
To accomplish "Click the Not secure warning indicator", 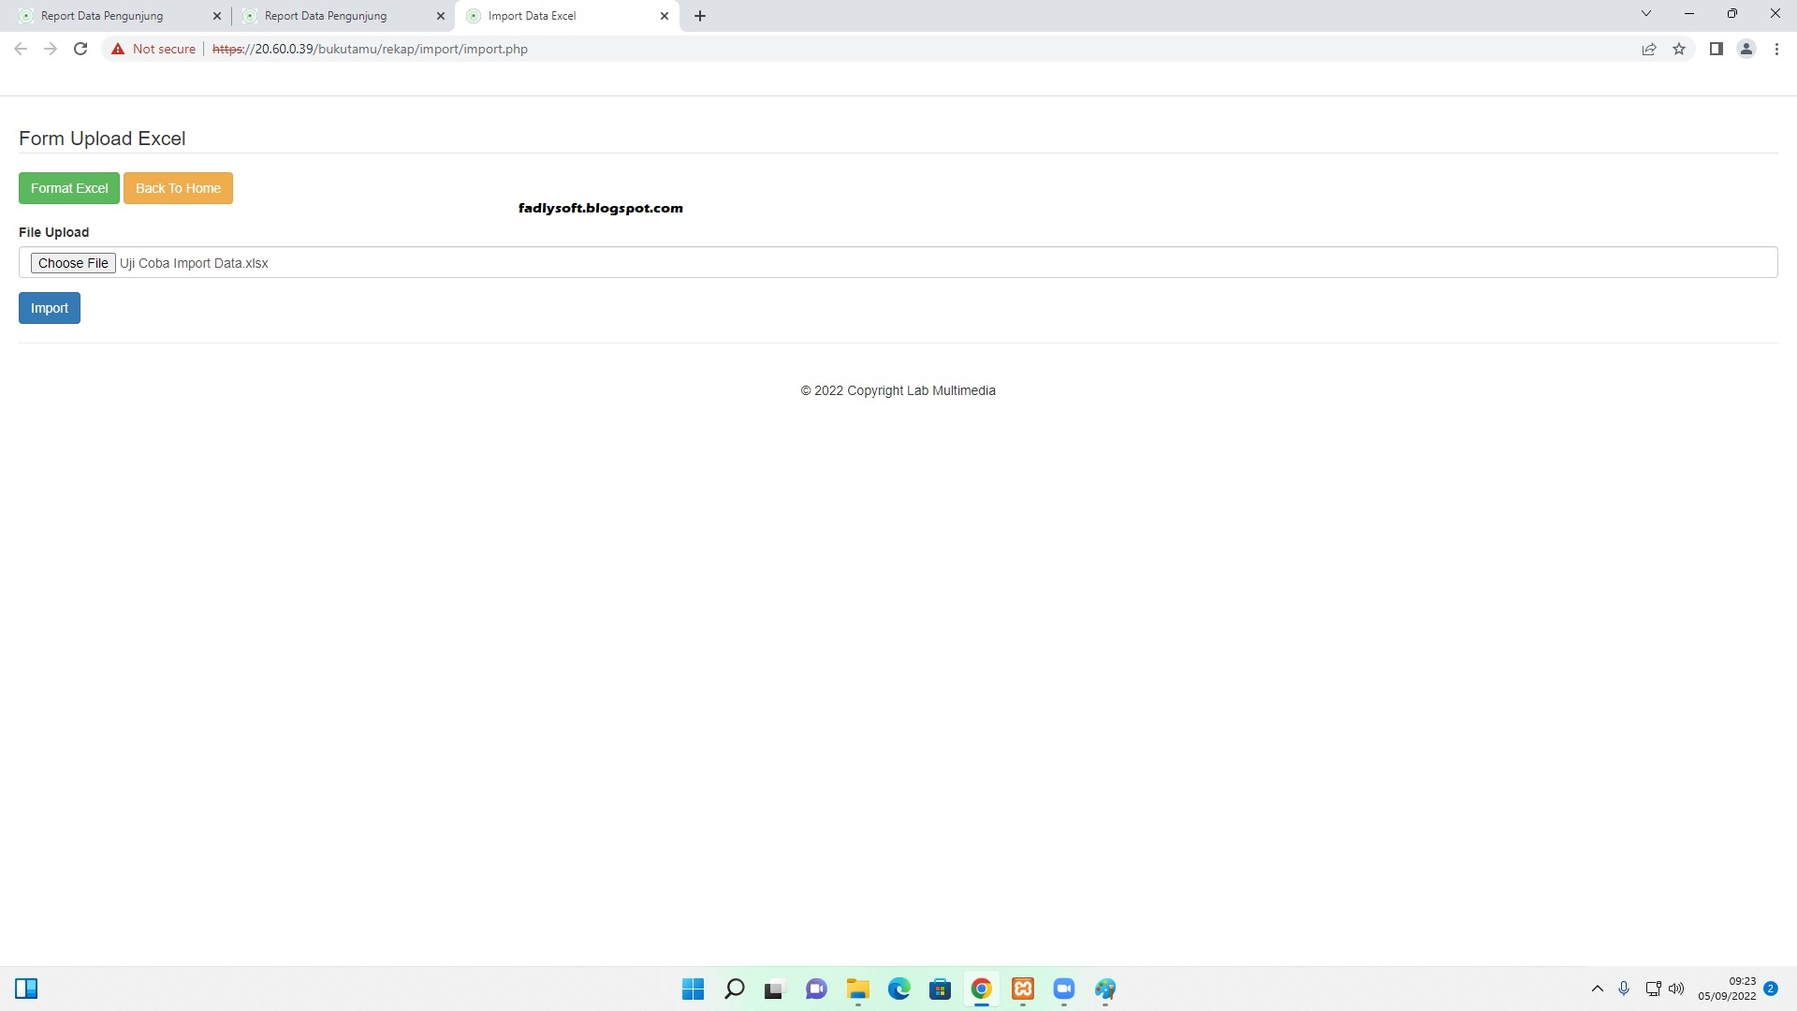I will 153,49.
